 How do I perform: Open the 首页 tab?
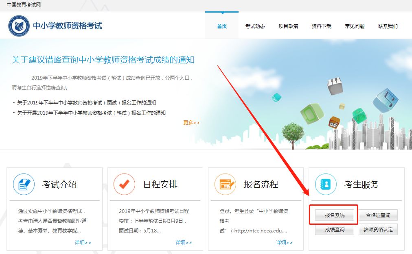click(x=222, y=26)
